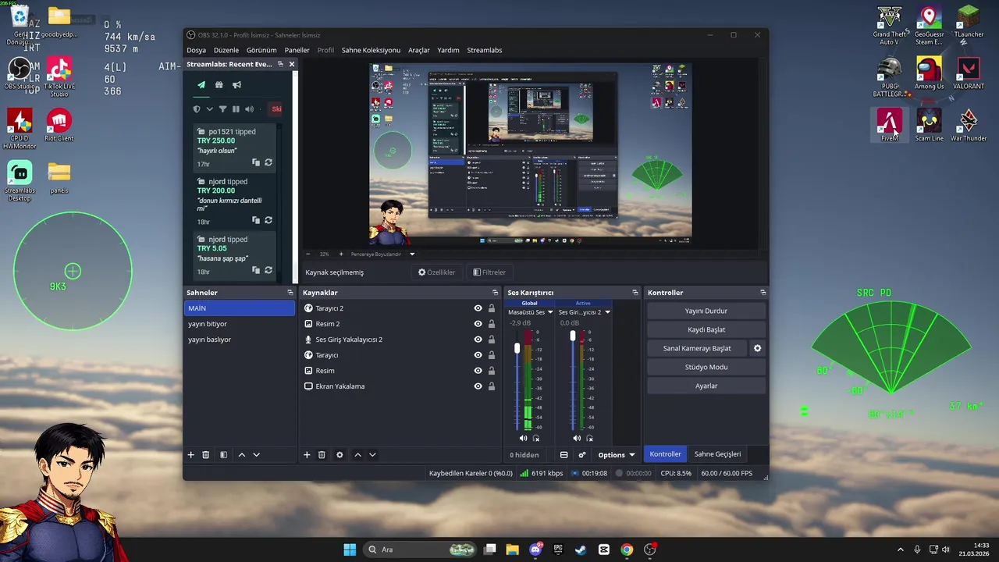Open advanced audio properties gears icon
This screenshot has width=999, height=562.
(x=581, y=454)
